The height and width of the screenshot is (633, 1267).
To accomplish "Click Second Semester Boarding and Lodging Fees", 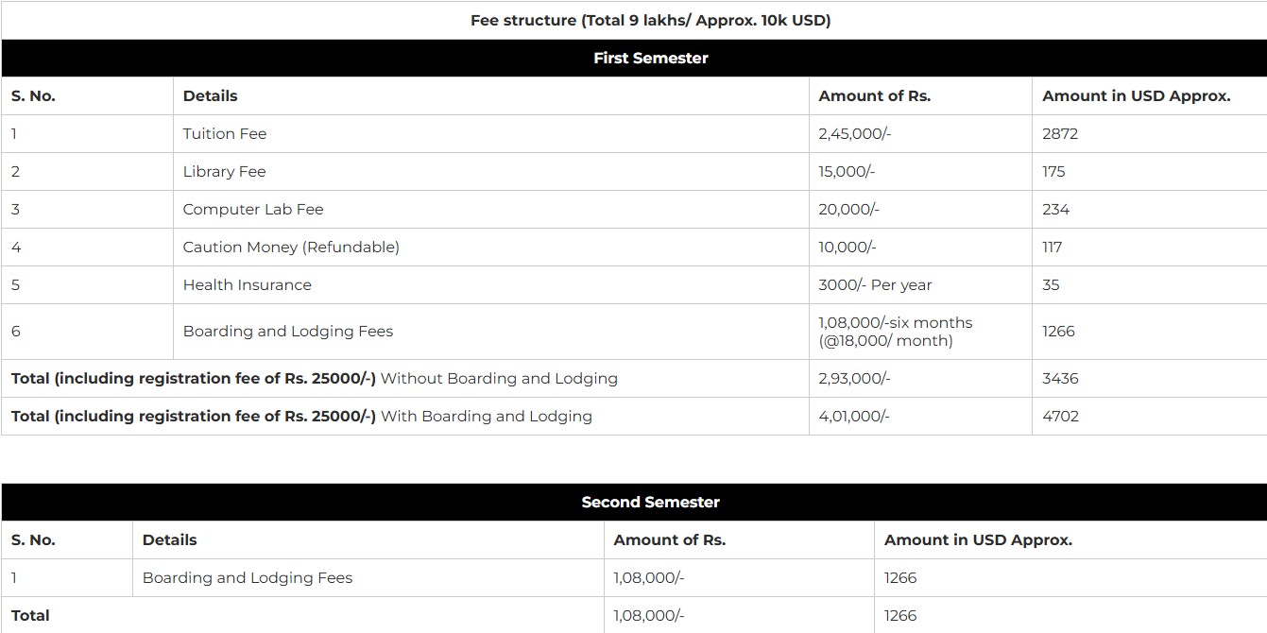I will point(248,577).
